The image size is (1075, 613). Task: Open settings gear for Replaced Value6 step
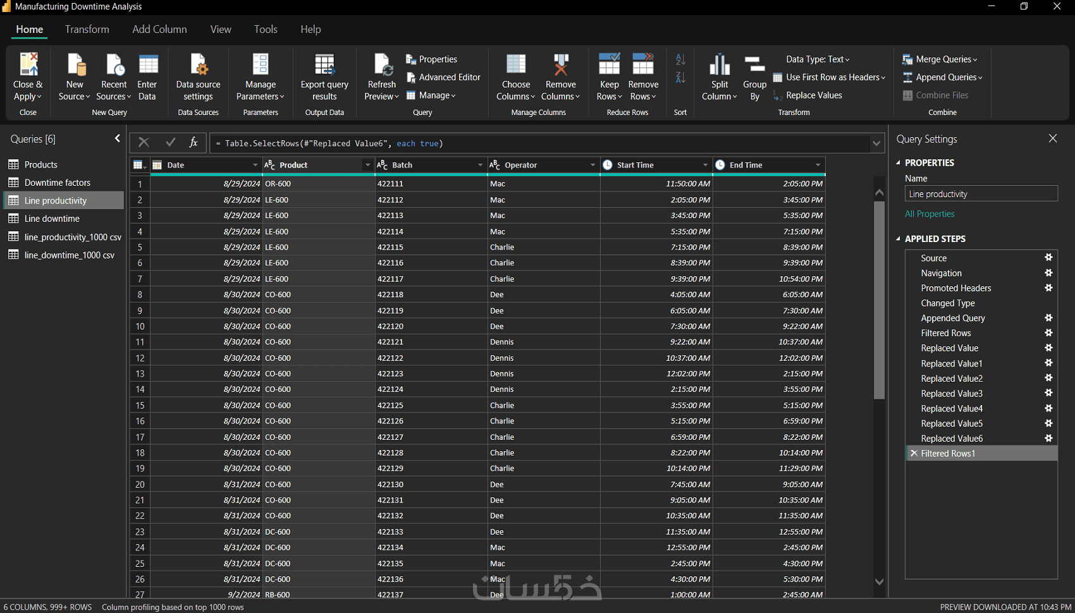coord(1048,439)
